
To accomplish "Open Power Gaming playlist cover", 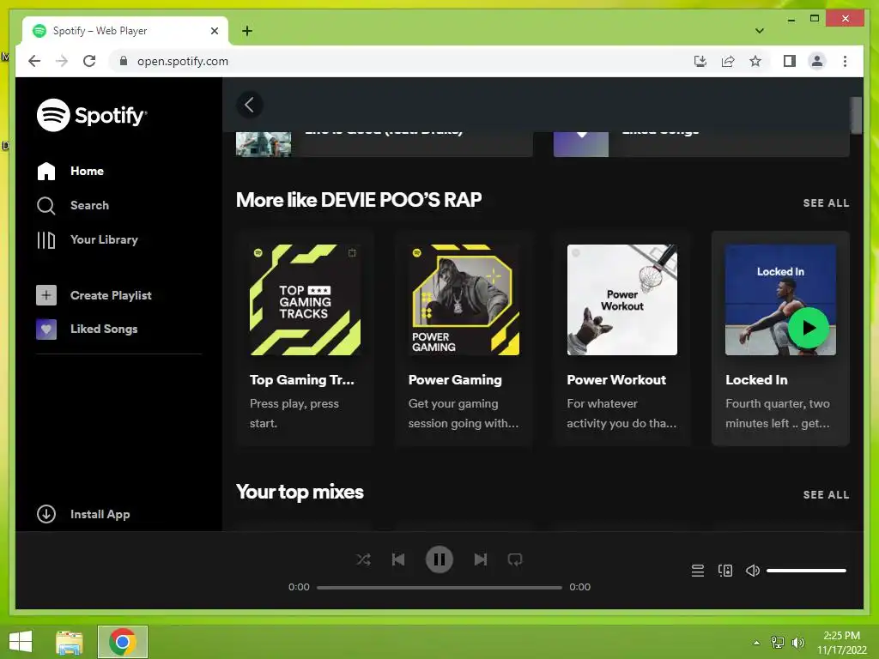I will point(464,299).
